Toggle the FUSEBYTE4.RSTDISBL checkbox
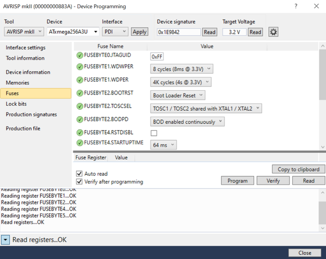This screenshot has width=326, height=259. (x=154, y=133)
